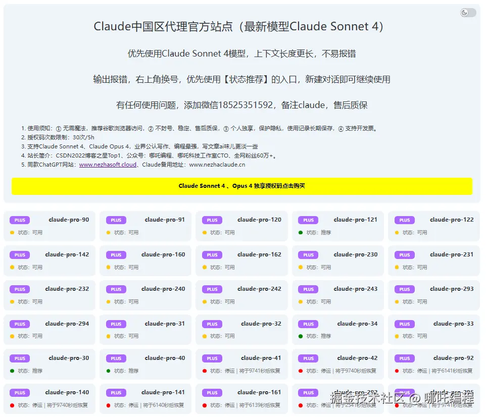
Task: Click the red status dot on claude-pro-42
Action: tap(301, 371)
